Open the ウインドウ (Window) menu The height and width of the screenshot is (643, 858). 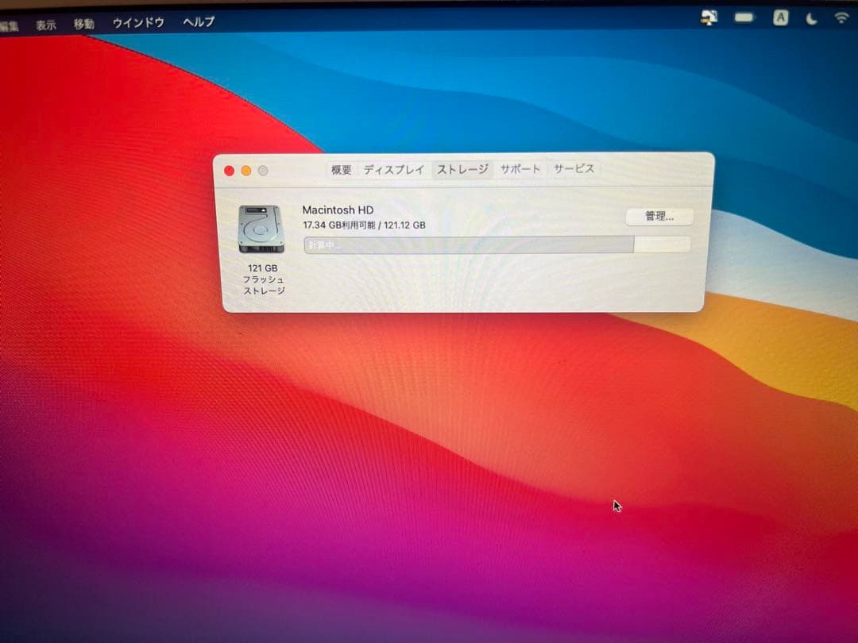(137, 23)
